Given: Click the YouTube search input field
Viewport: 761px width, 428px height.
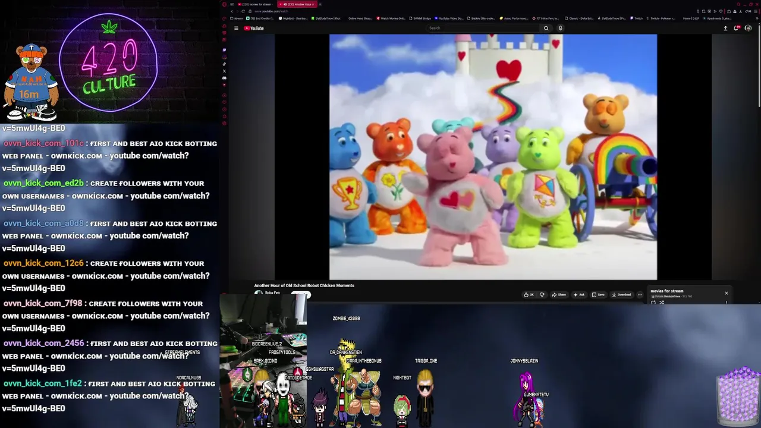Looking at the screenshot, I should pyautogui.click(x=483, y=28).
